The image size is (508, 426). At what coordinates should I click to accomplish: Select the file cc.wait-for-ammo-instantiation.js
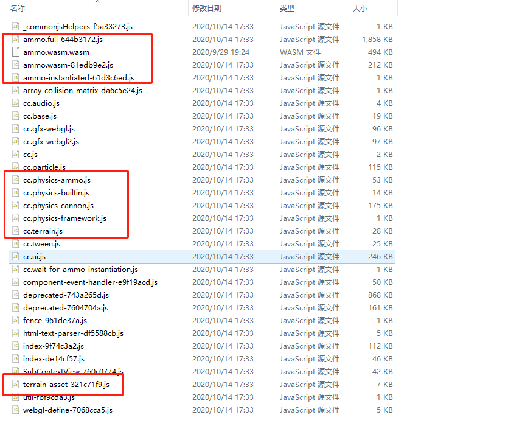point(80,270)
